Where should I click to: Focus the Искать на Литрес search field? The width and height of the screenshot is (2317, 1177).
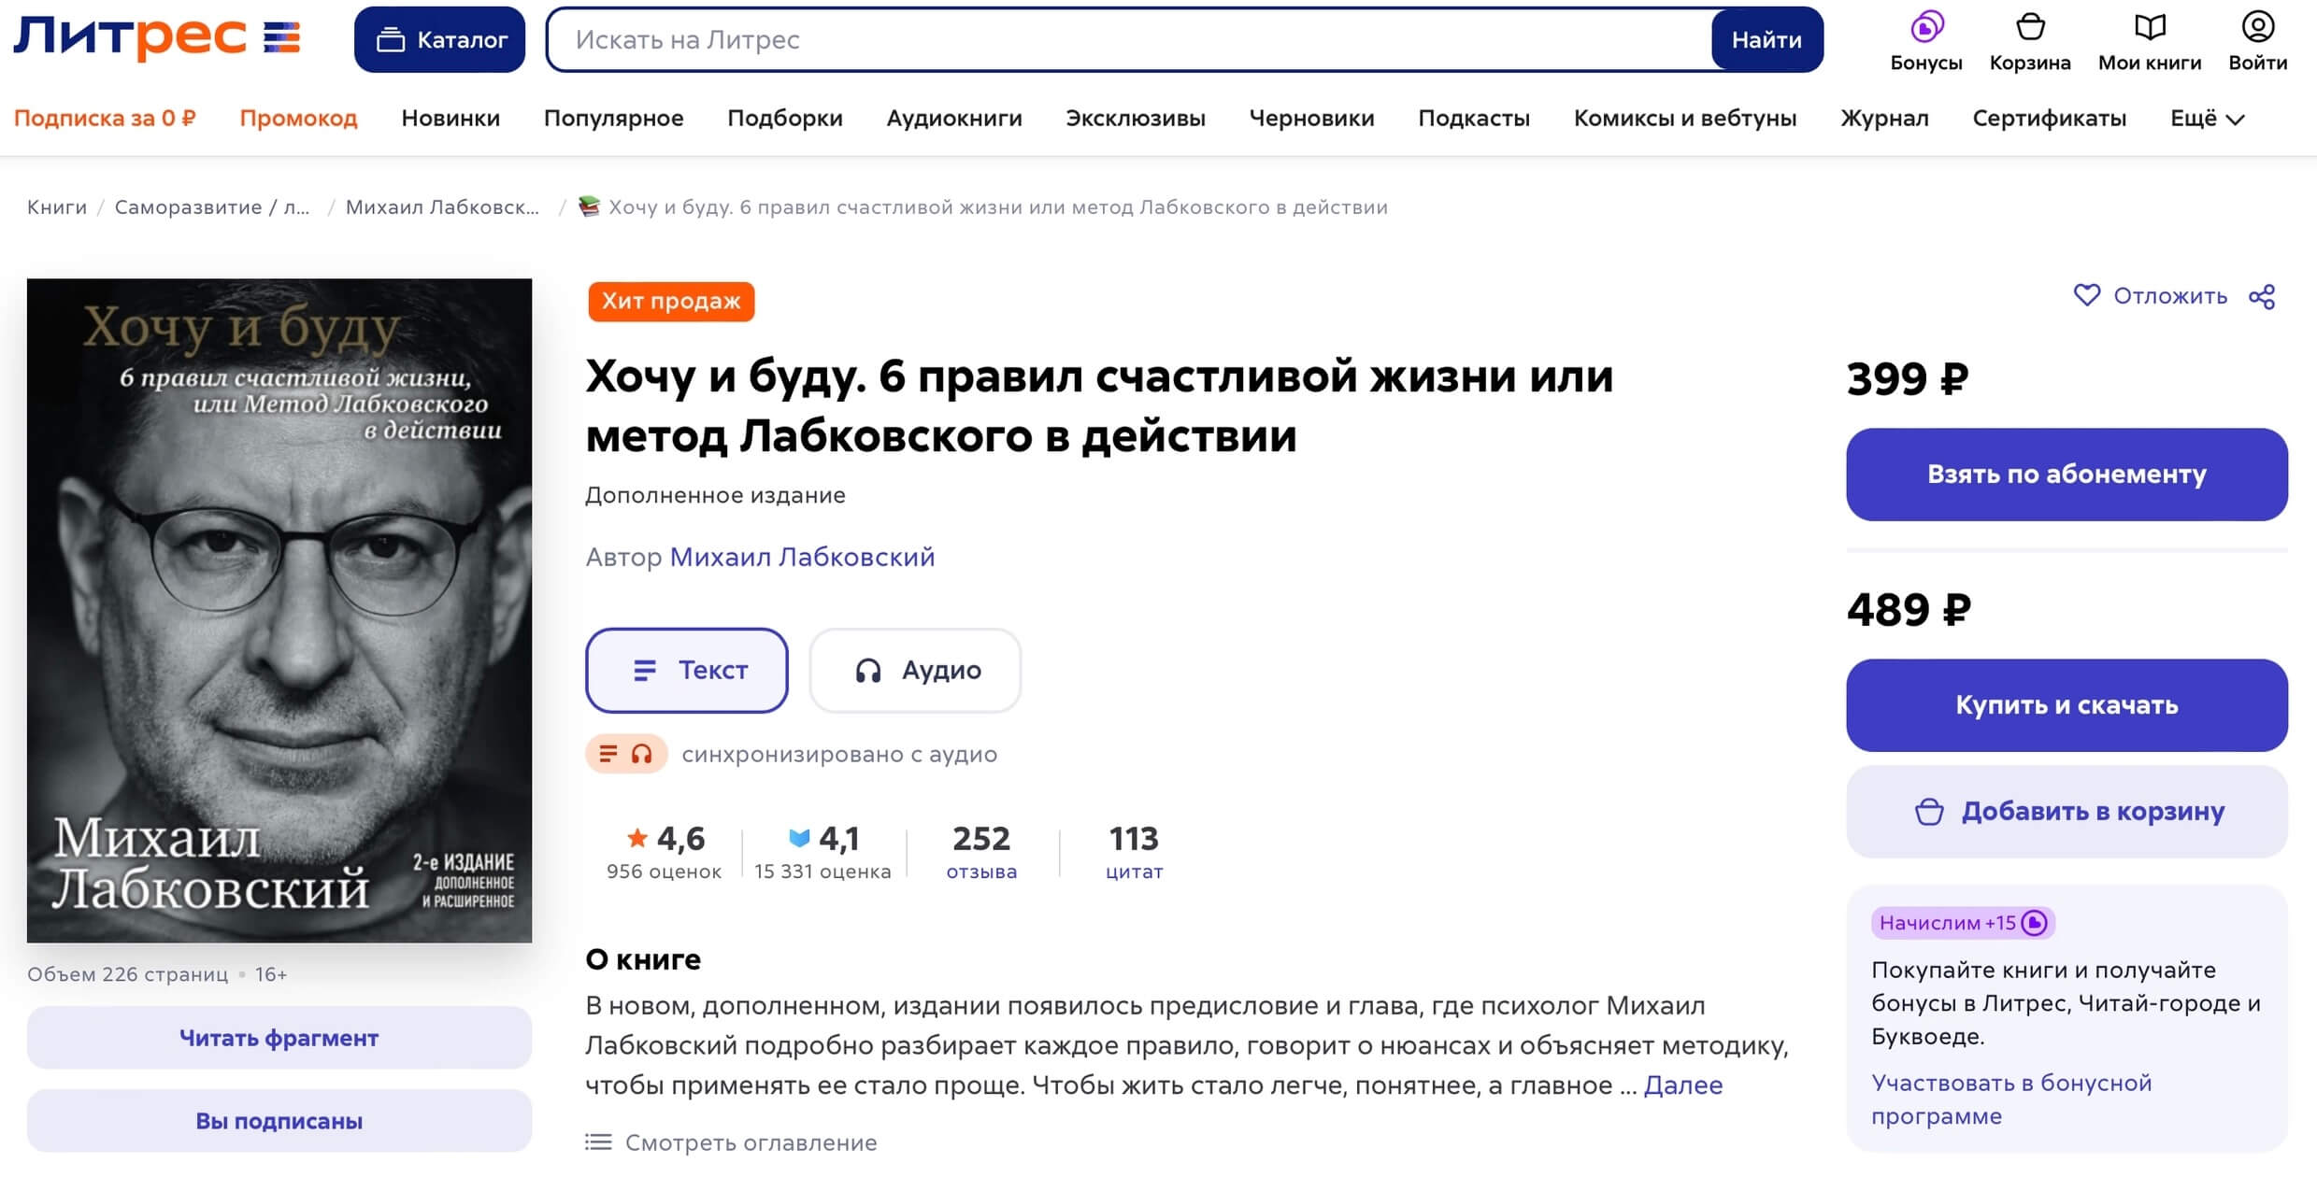(x=1129, y=39)
